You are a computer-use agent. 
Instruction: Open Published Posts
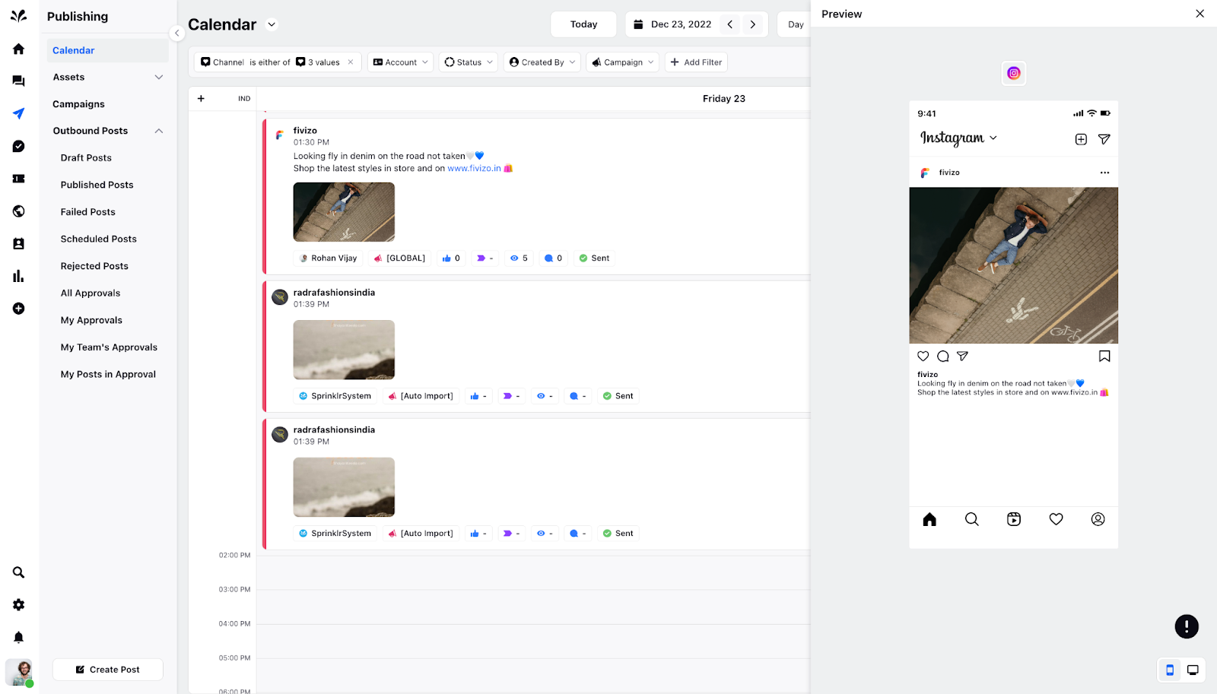pos(97,185)
